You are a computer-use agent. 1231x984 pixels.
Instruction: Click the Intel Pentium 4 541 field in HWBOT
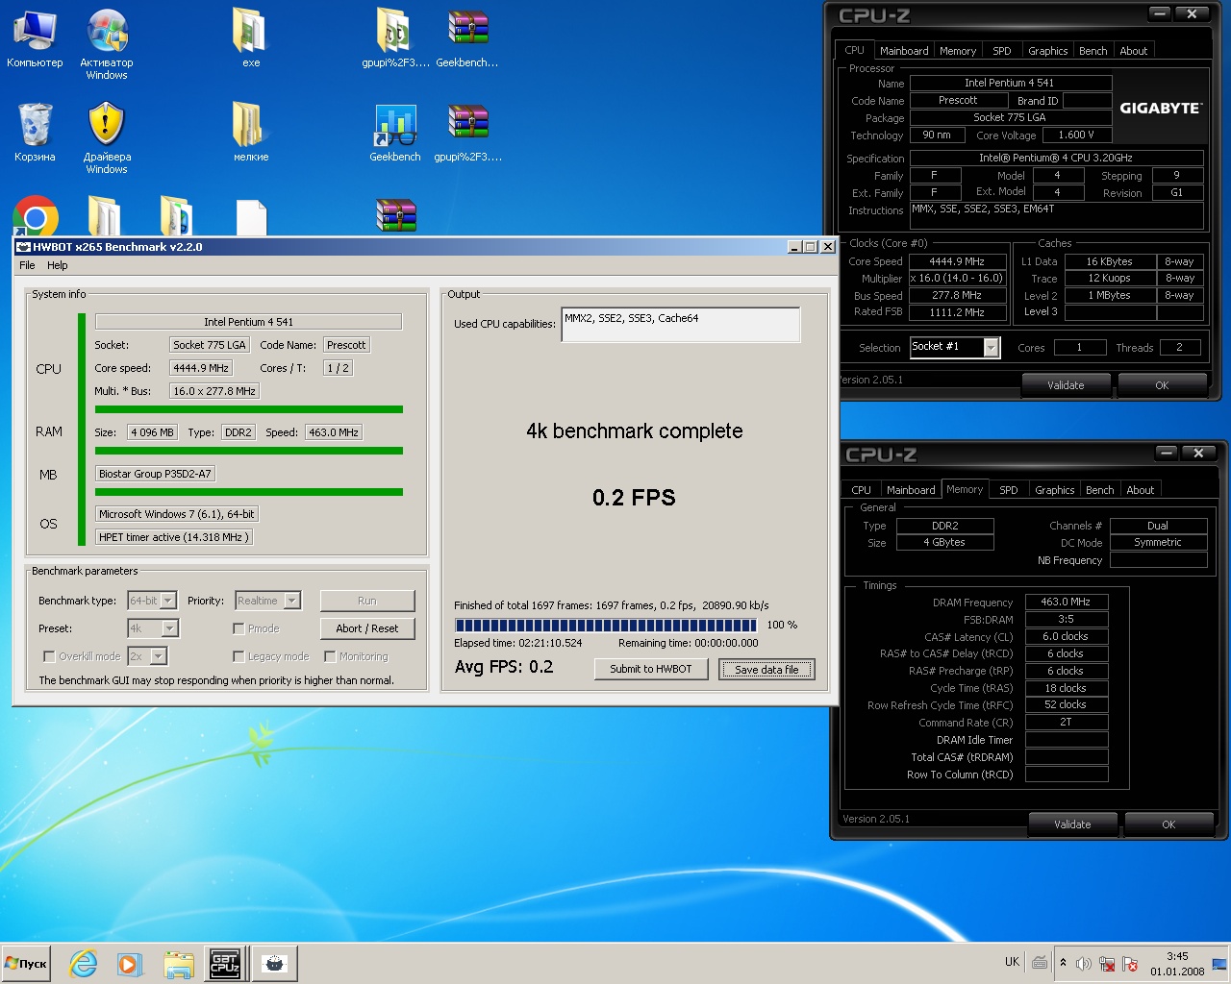click(x=248, y=322)
